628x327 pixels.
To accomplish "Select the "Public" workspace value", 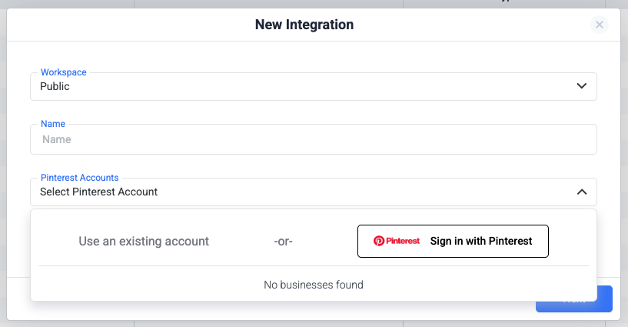I will pos(55,86).
